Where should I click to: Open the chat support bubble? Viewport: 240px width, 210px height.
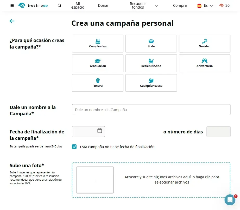230,200
